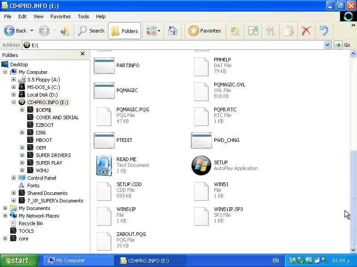The width and height of the screenshot is (357, 267).
Task: Expand the $OEM$ folder node
Action: pyautogui.click(x=22, y=109)
